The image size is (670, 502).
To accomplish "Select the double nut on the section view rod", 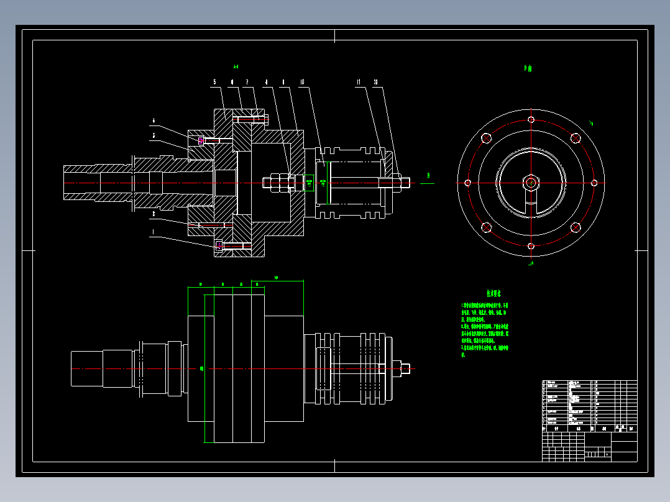I will tap(279, 183).
